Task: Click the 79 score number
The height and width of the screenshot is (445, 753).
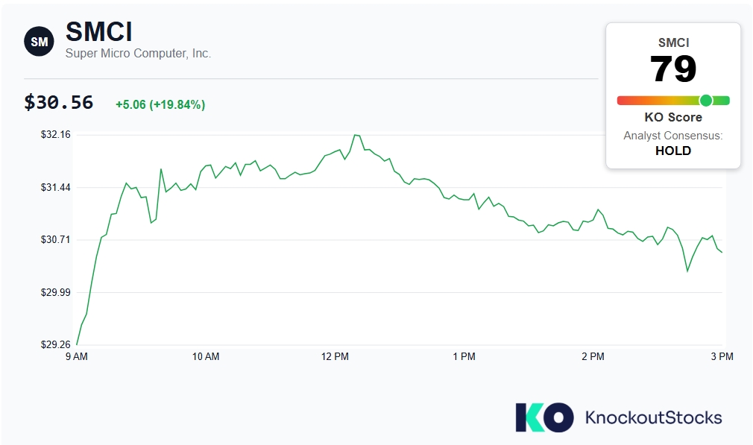Action: [673, 69]
